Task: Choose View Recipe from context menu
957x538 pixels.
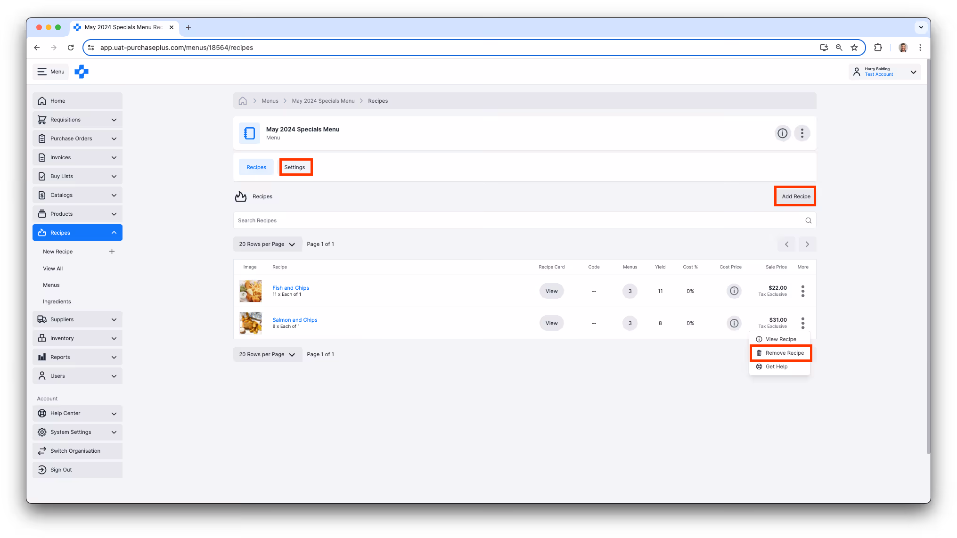Action: [780, 339]
